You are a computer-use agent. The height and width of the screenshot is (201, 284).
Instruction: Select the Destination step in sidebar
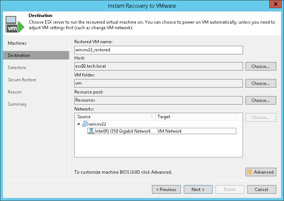point(19,55)
